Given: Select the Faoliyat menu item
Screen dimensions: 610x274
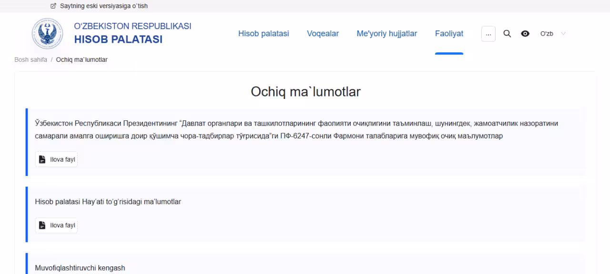Looking at the screenshot, I should [449, 34].
